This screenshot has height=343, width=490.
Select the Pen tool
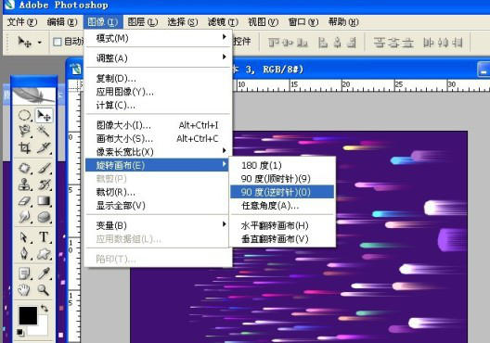pos(24,253)
